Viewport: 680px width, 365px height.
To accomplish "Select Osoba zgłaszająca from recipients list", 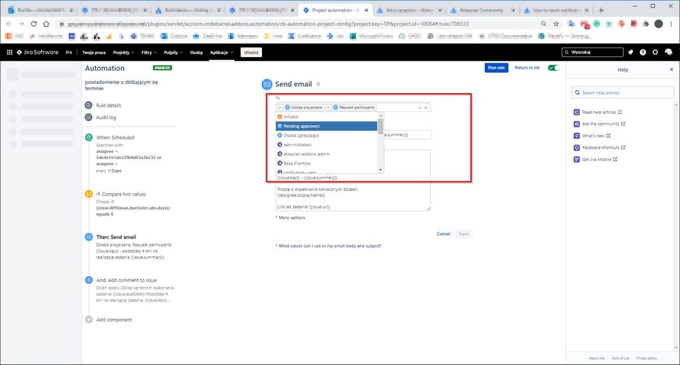I will pyautogui.click(x=327, y=135).
